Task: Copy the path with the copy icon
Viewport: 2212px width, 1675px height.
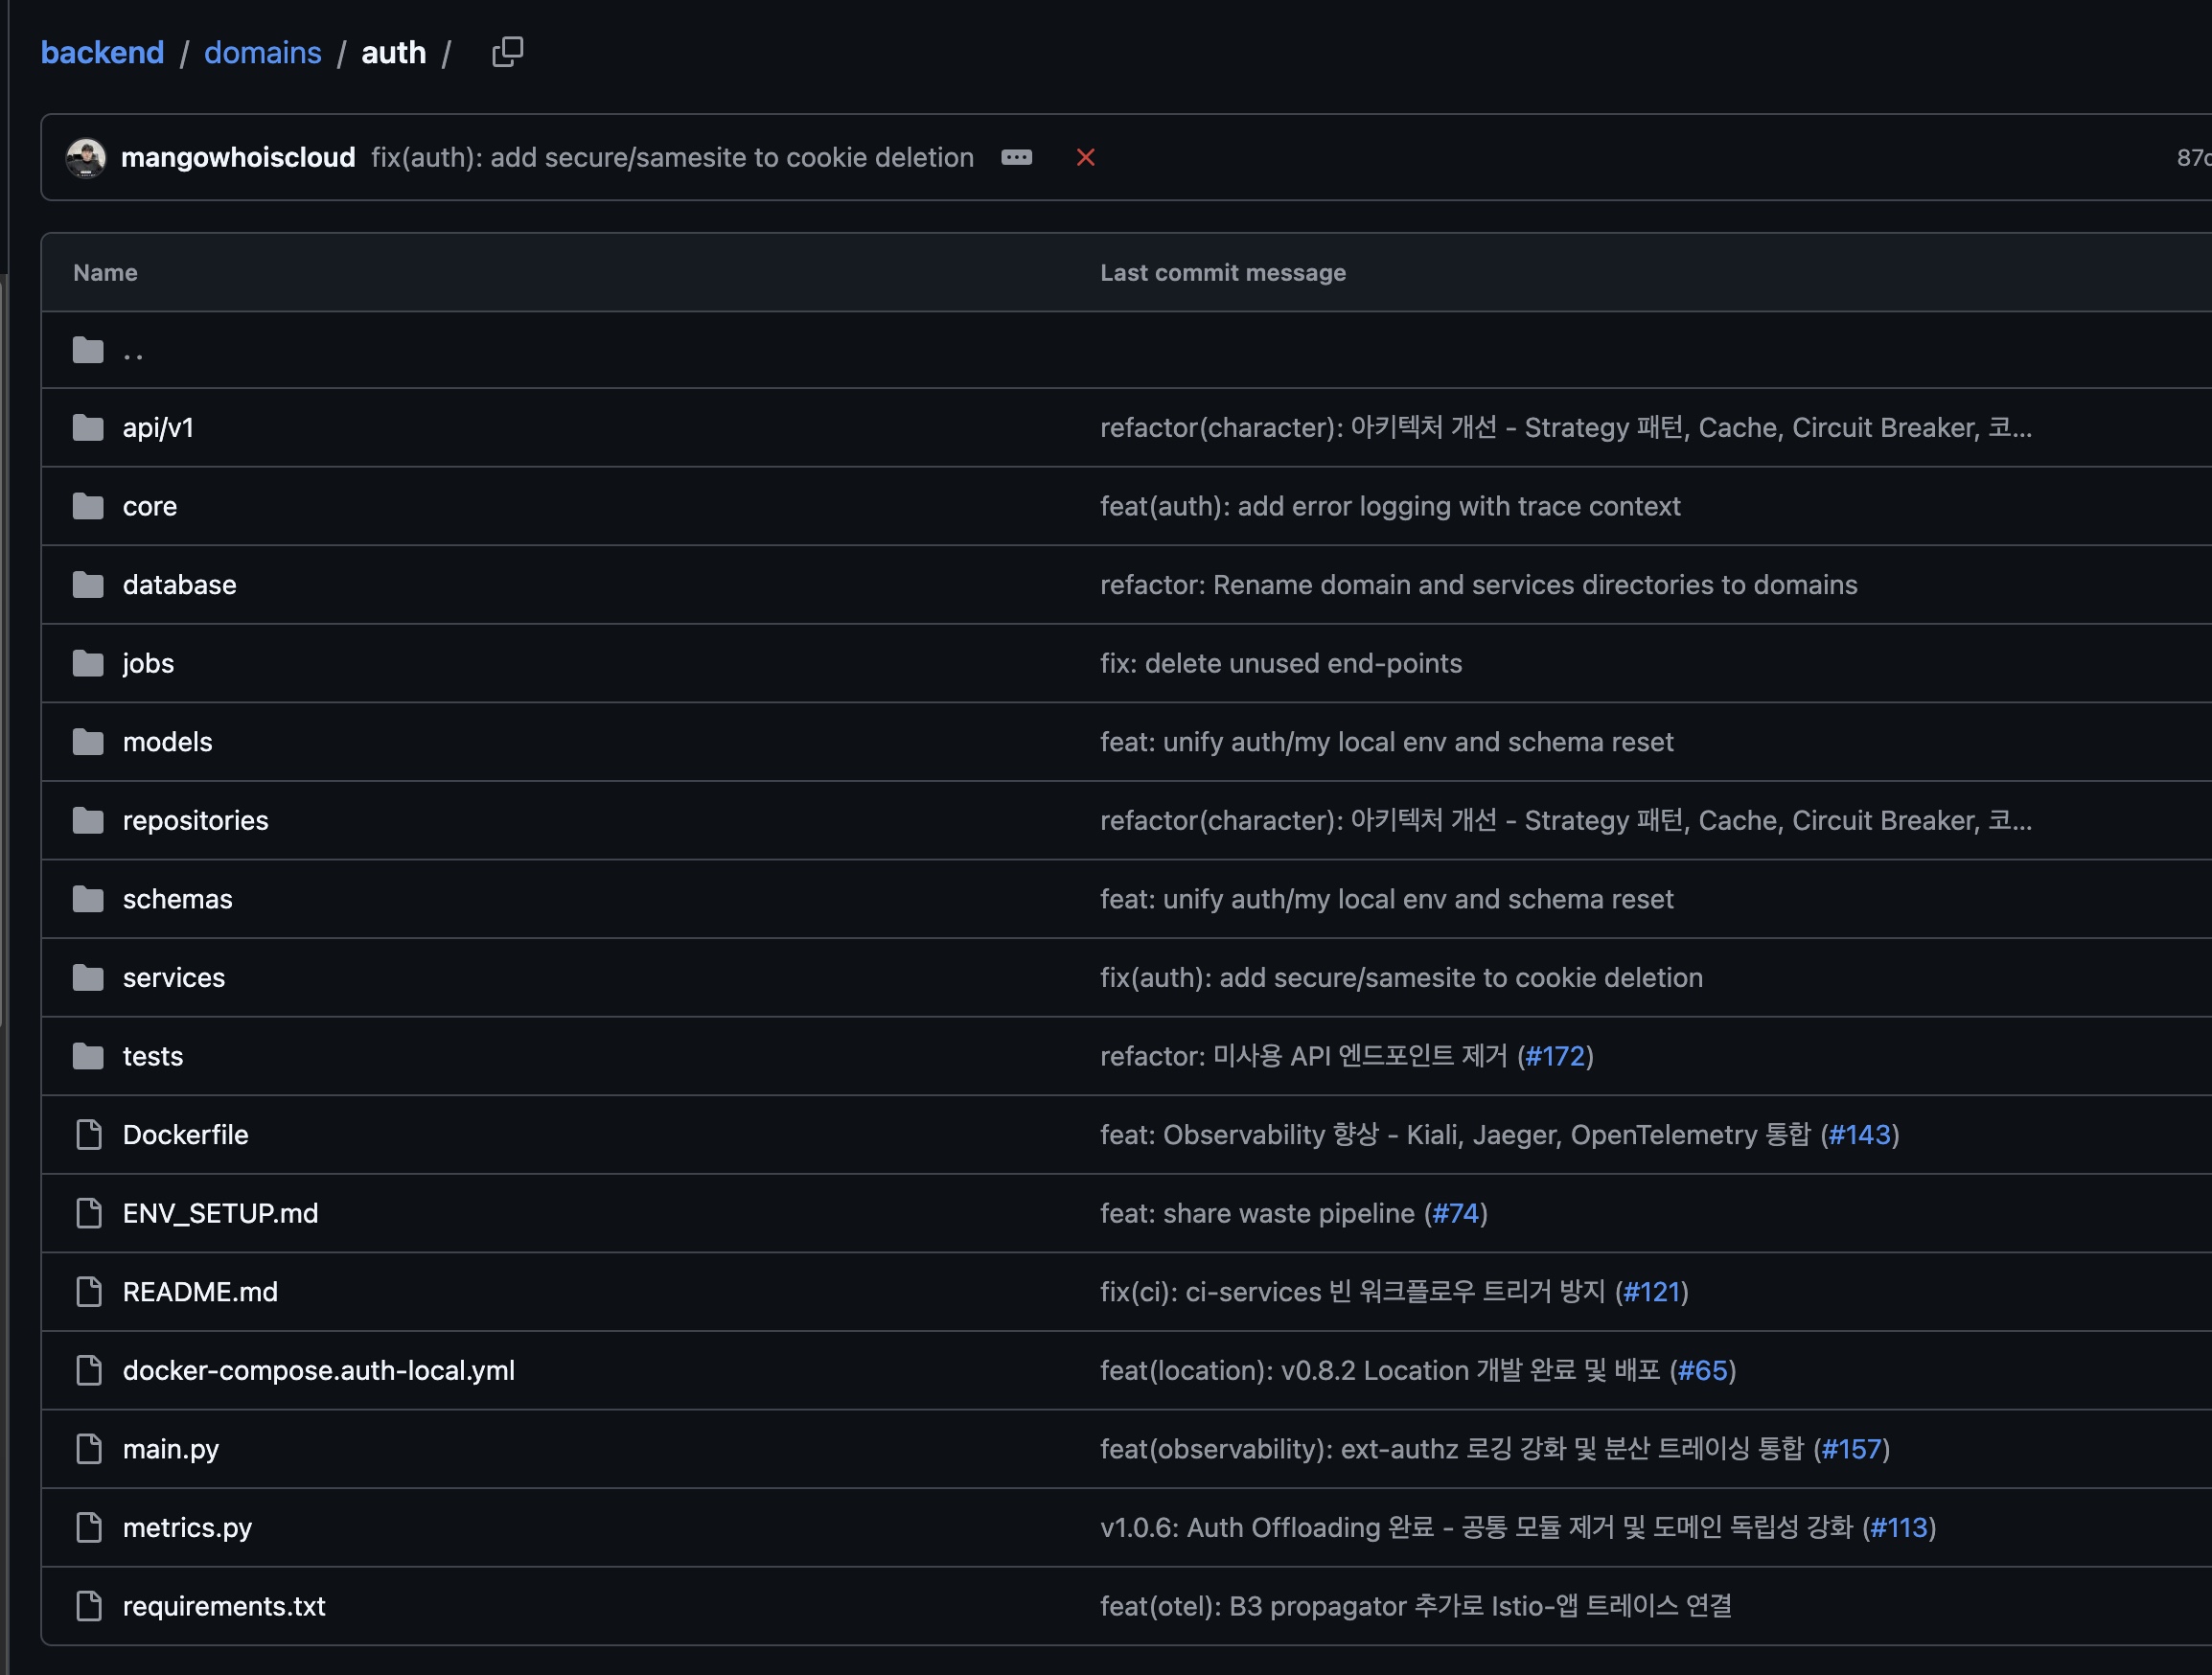Action: 507,52
